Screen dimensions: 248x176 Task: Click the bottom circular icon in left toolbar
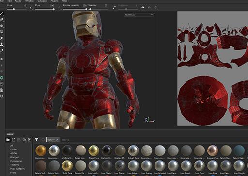click(x=2, y=96)
